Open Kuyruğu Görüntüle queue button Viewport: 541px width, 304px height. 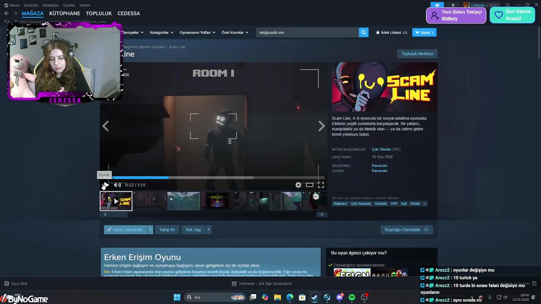(407, 230)
